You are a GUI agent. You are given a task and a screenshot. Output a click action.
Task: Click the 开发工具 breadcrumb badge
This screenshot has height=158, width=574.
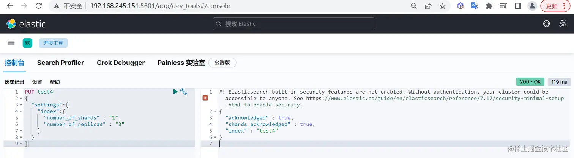click(53, 43)
